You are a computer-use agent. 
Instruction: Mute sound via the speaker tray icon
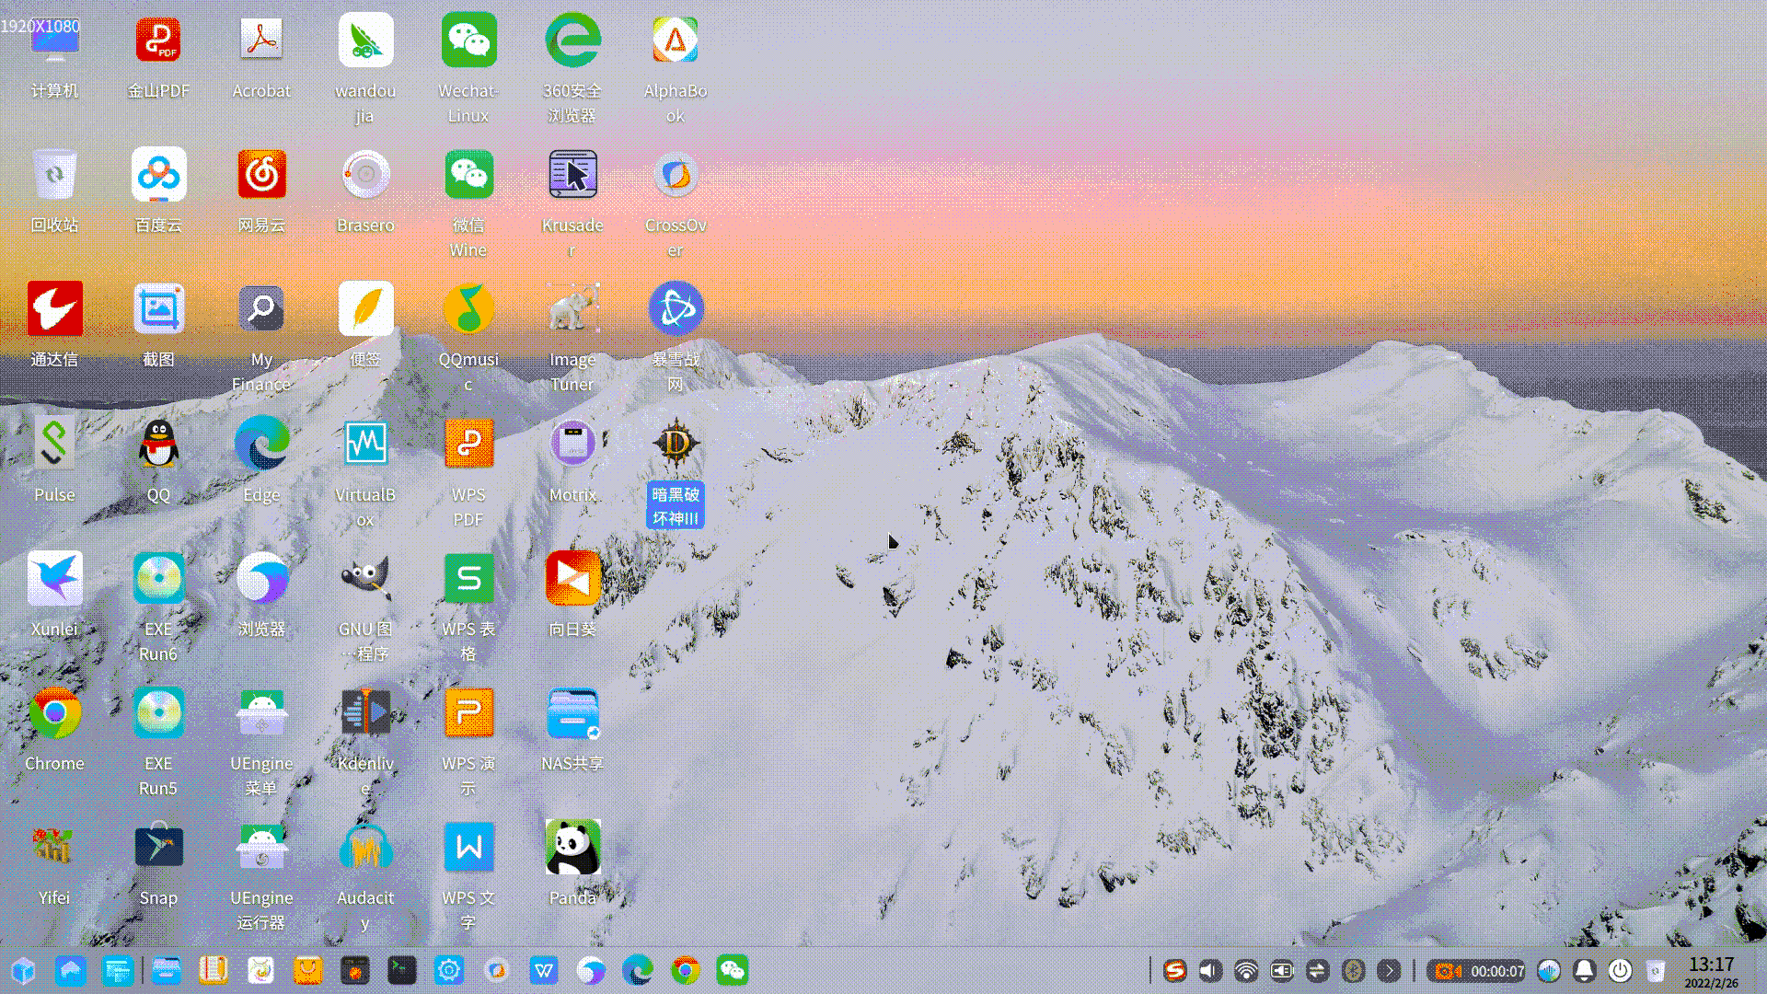click(x=1210, y=971)
